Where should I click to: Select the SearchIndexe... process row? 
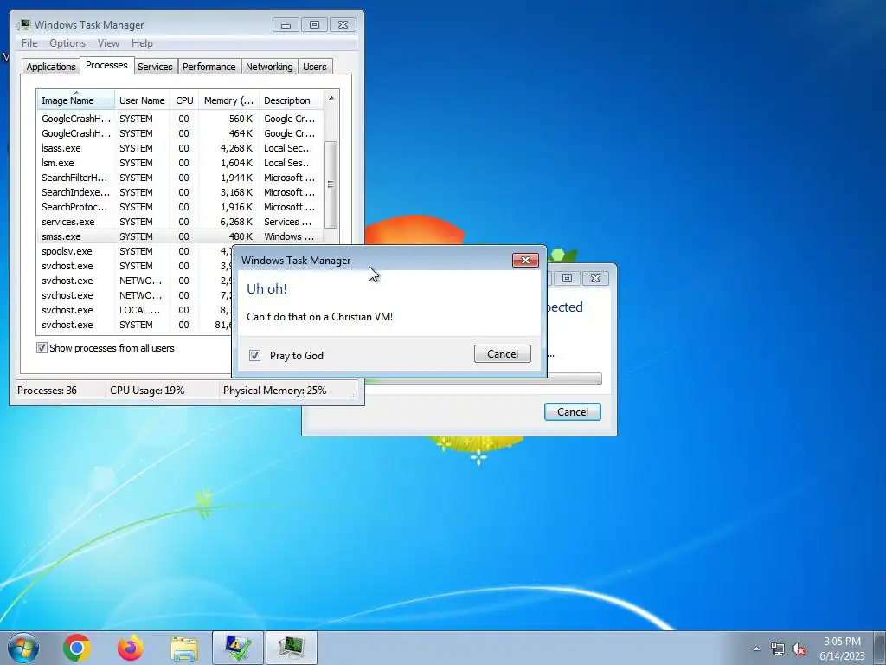pos(181,192)
